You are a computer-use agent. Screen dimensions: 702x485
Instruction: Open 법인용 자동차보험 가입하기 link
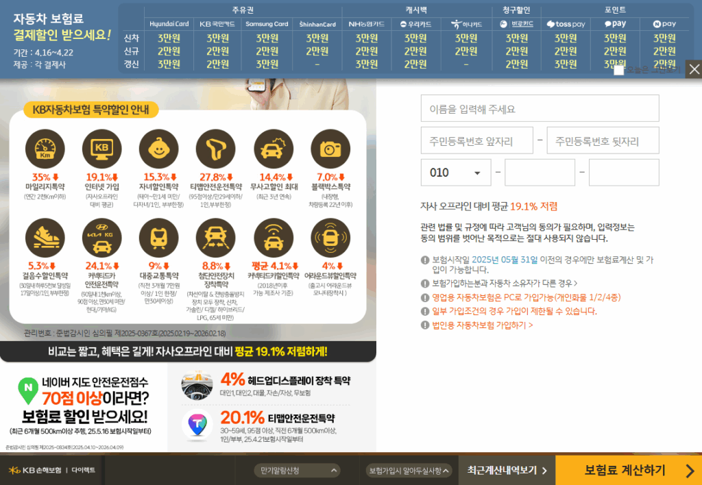pyautogui.click(x=482, y=325)
